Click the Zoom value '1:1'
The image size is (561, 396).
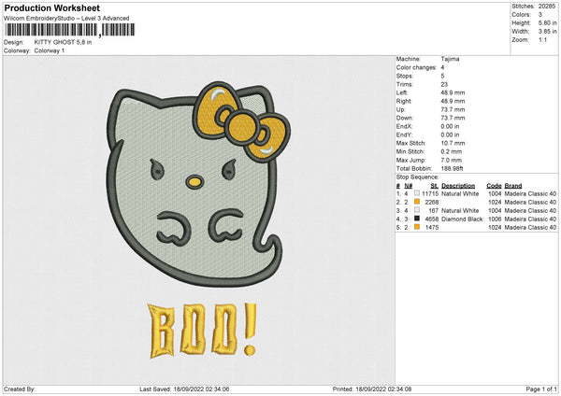[542, 40]
